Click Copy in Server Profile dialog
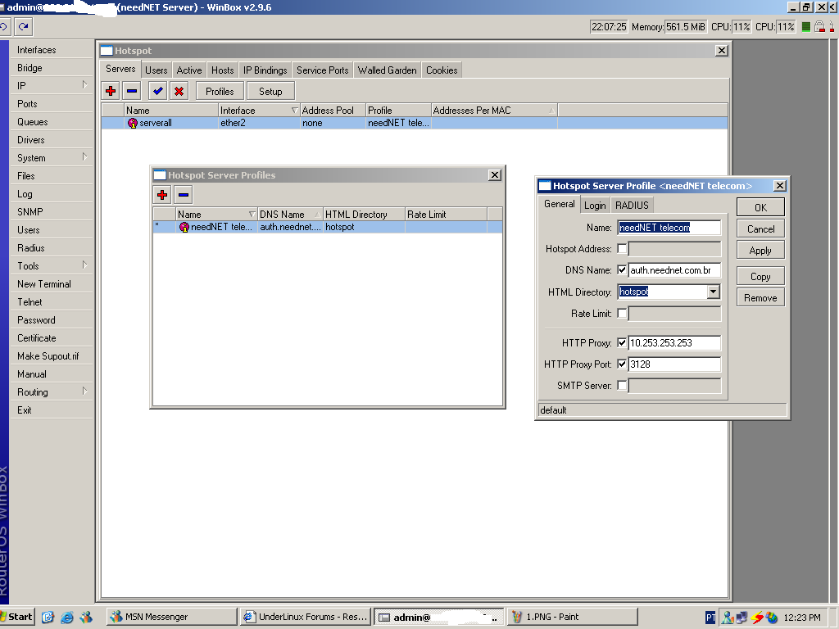The image size is (839, 629). click(760, 277)
